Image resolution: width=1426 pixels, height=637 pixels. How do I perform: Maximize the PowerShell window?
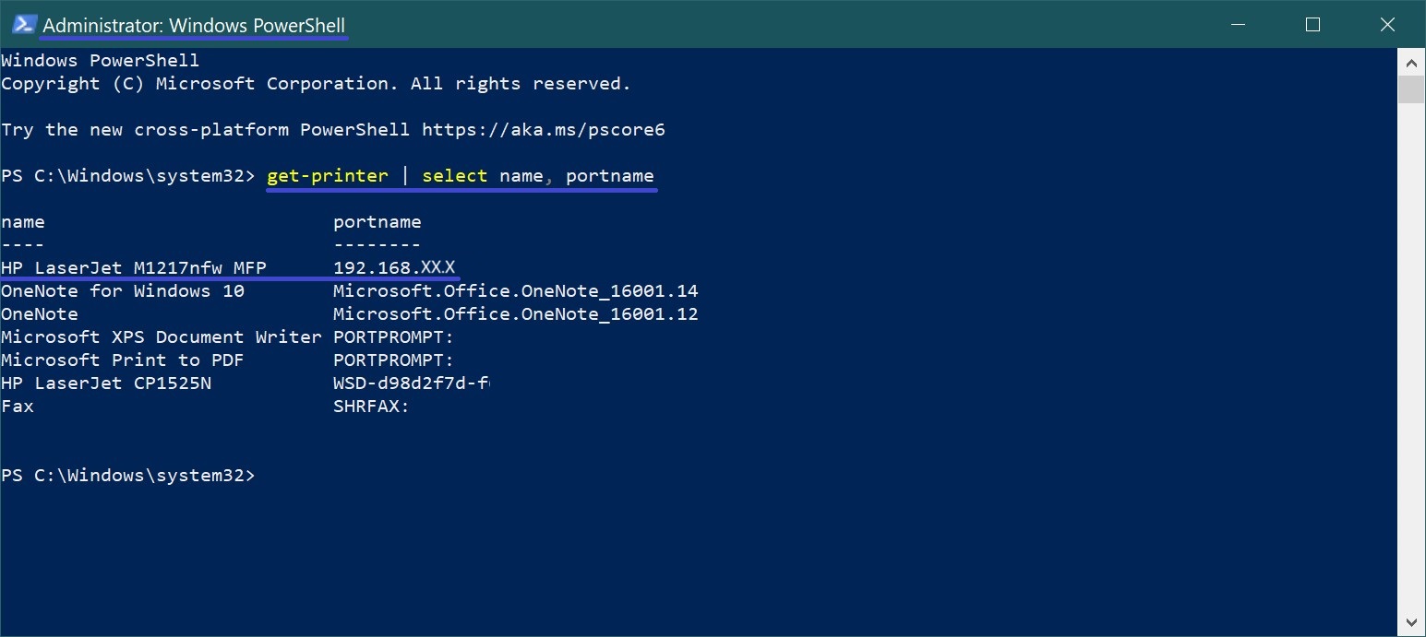[x=1313, y=25]
